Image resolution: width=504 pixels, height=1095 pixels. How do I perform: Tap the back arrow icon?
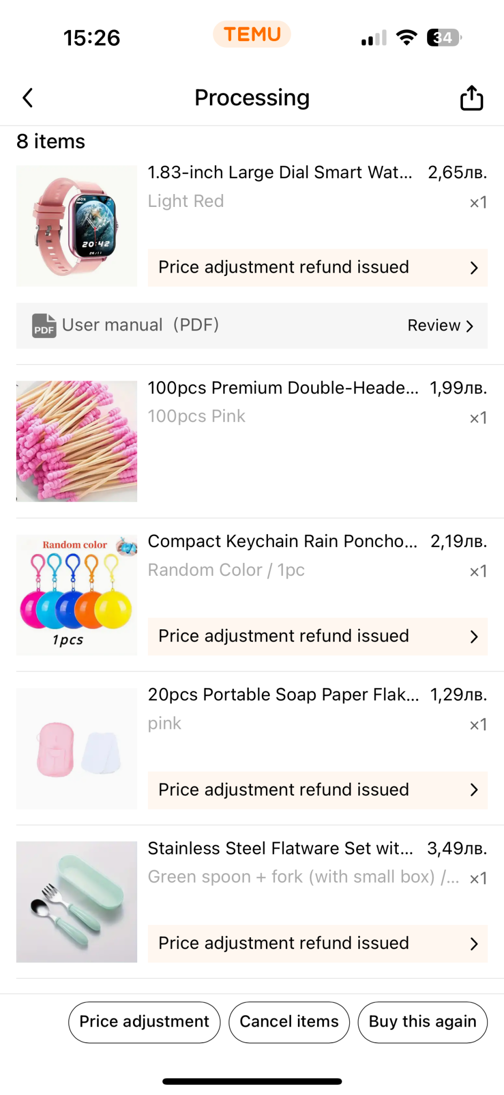28,98
